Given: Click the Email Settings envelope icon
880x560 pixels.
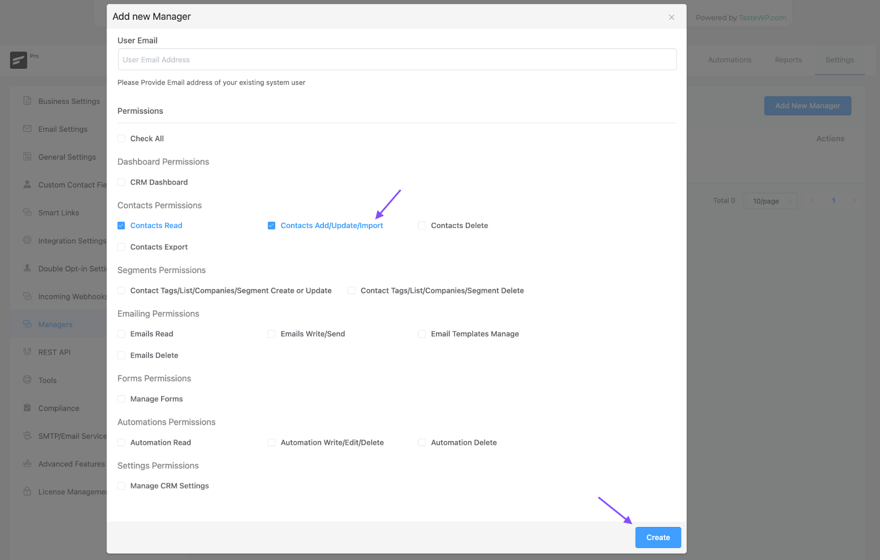Looking at the screenshot, I should (x=27, y=129).
